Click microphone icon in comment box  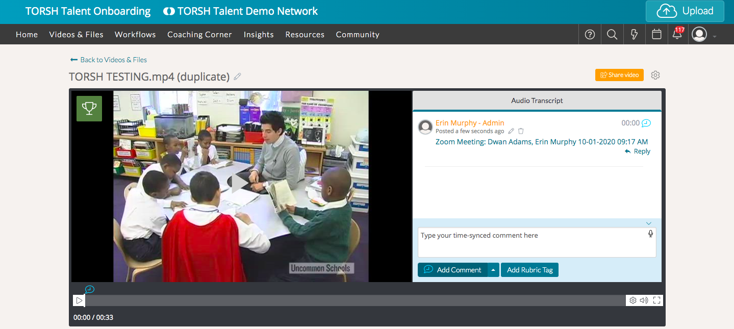[x=650, y=234]
